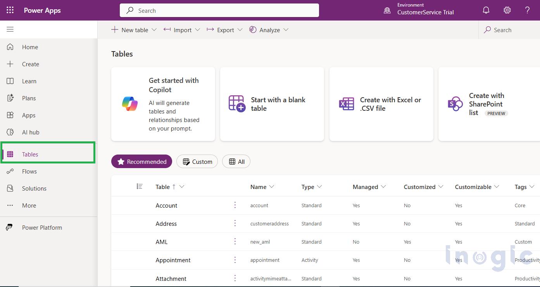Screen dimensions: 540x287
Task: Enable the Recommended tables filter
Action: 141,161
